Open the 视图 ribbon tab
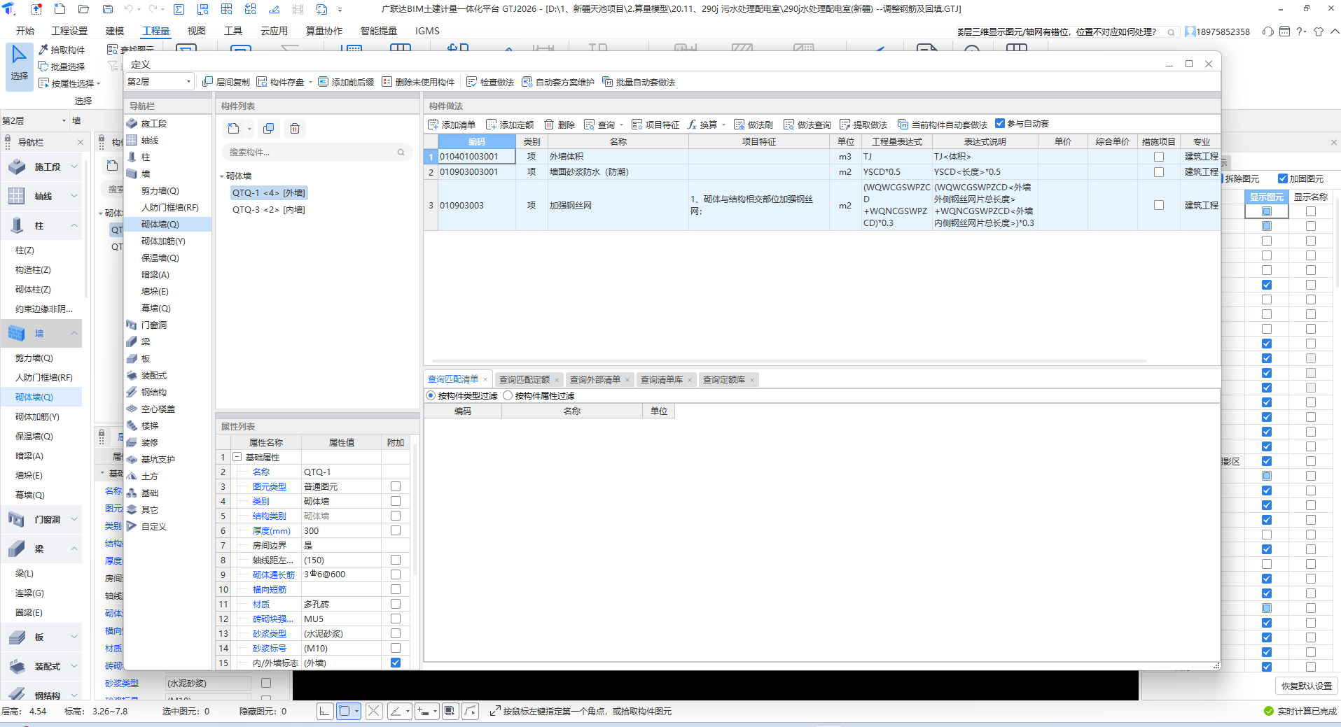1341x727 pixels. click(x=197, y=31)
